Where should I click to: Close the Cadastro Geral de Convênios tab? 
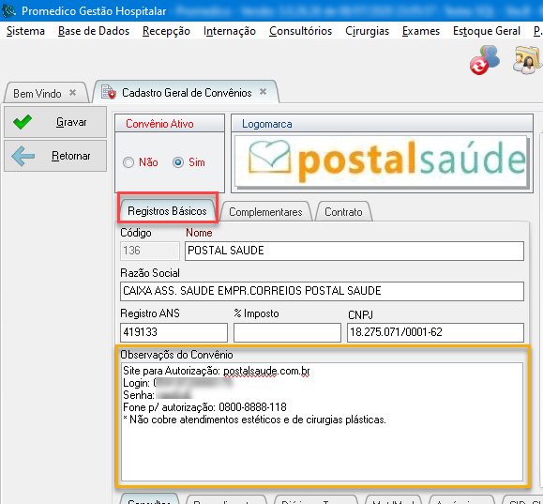(x=264, y=92)
